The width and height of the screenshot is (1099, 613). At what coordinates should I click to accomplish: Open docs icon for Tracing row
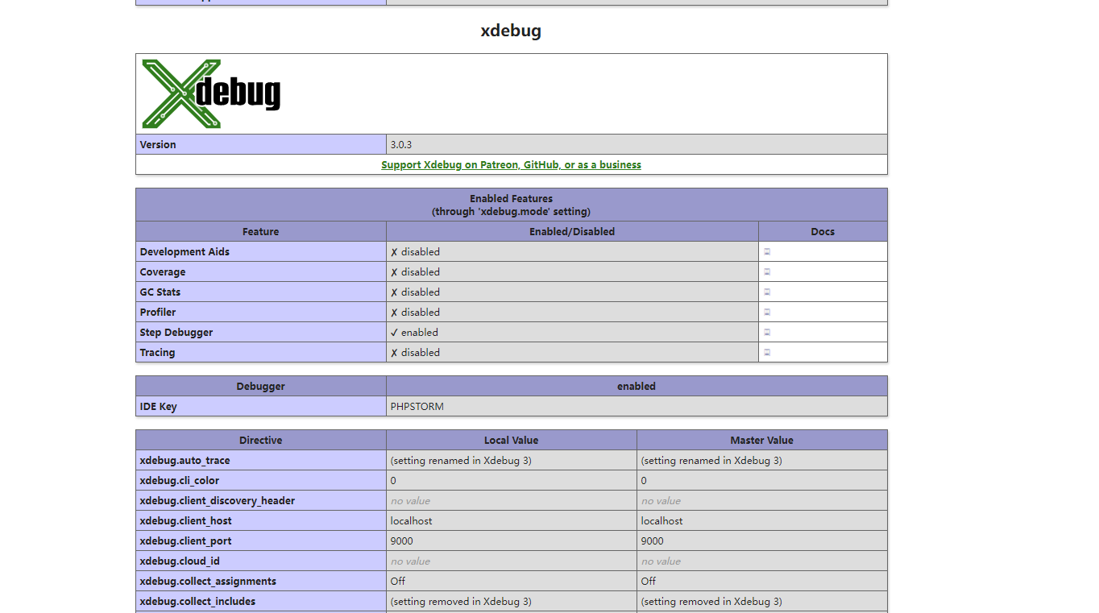pyautogui.click(x=767, y=353)
